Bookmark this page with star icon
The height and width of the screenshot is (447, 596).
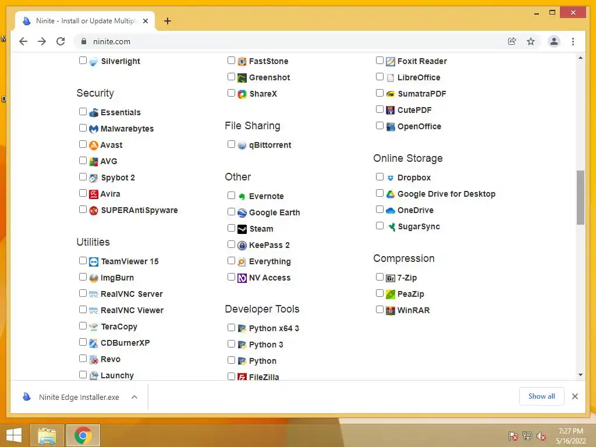point(531,41)
